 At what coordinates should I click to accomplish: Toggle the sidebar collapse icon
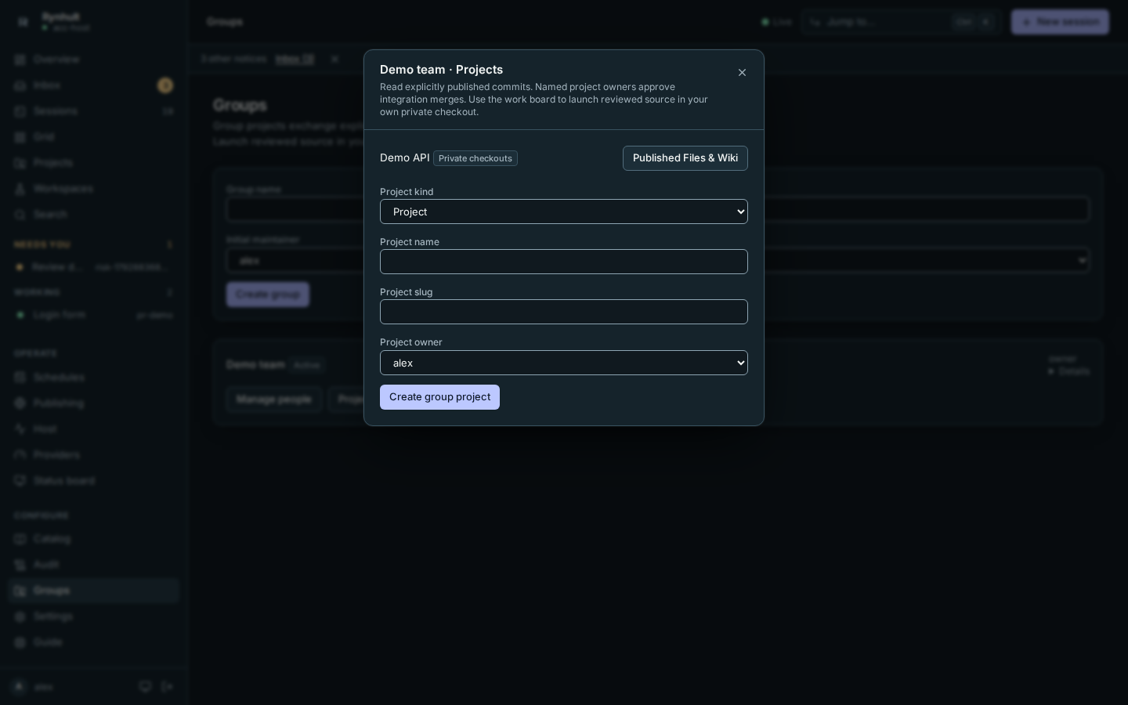click(23, 22)
